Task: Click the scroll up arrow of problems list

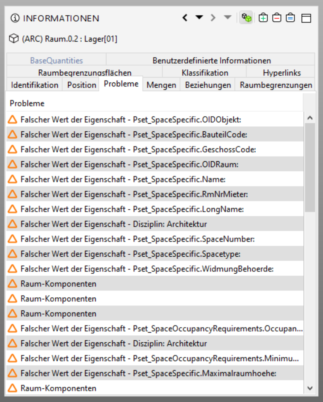Action: 310,118
